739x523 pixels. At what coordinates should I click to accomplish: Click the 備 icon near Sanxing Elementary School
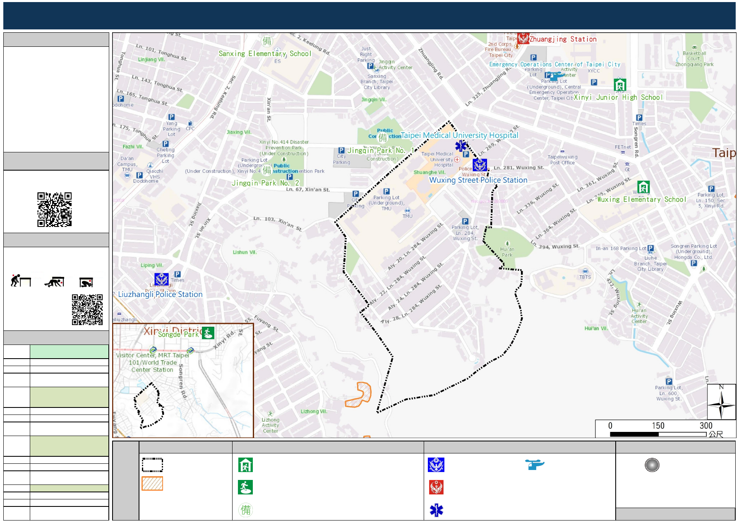tap(267, 41)
